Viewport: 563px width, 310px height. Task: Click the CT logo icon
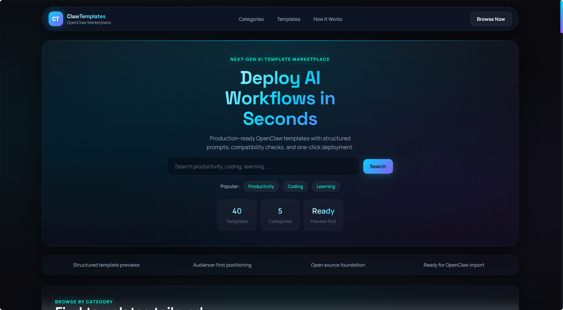coord(56,19)
